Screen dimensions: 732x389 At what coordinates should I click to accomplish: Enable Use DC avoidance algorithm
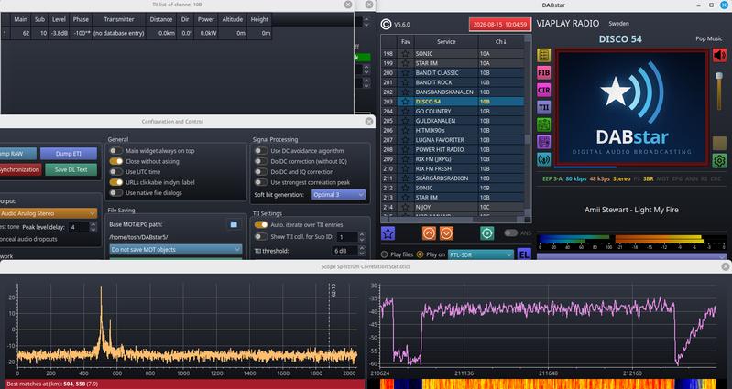(x=261, y=151)
